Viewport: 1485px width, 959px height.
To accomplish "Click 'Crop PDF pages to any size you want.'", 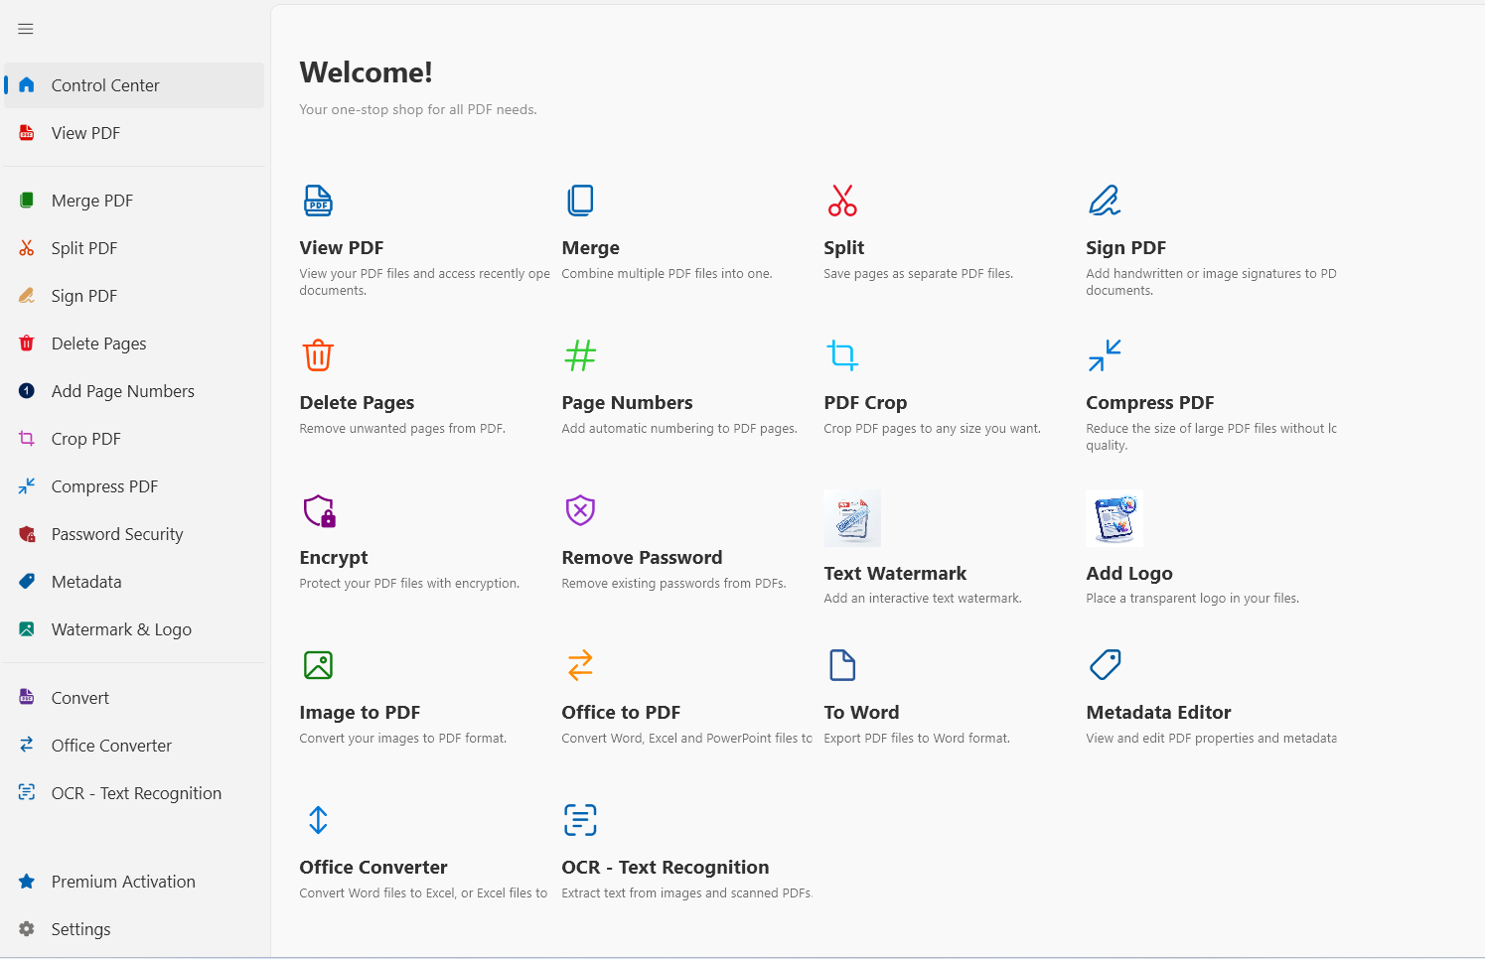I will 932,429.
